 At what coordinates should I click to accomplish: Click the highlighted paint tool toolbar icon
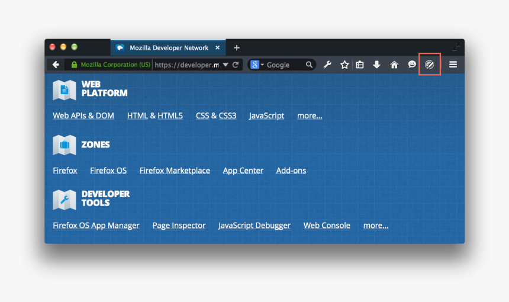coord(430,65)
